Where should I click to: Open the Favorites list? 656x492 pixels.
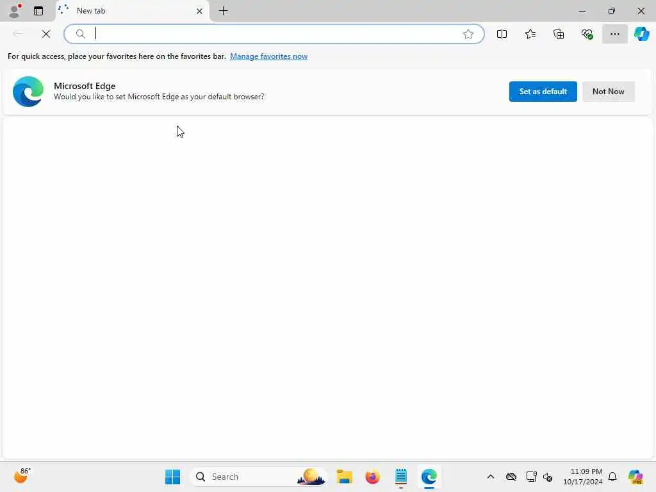[x=530, y=34]
